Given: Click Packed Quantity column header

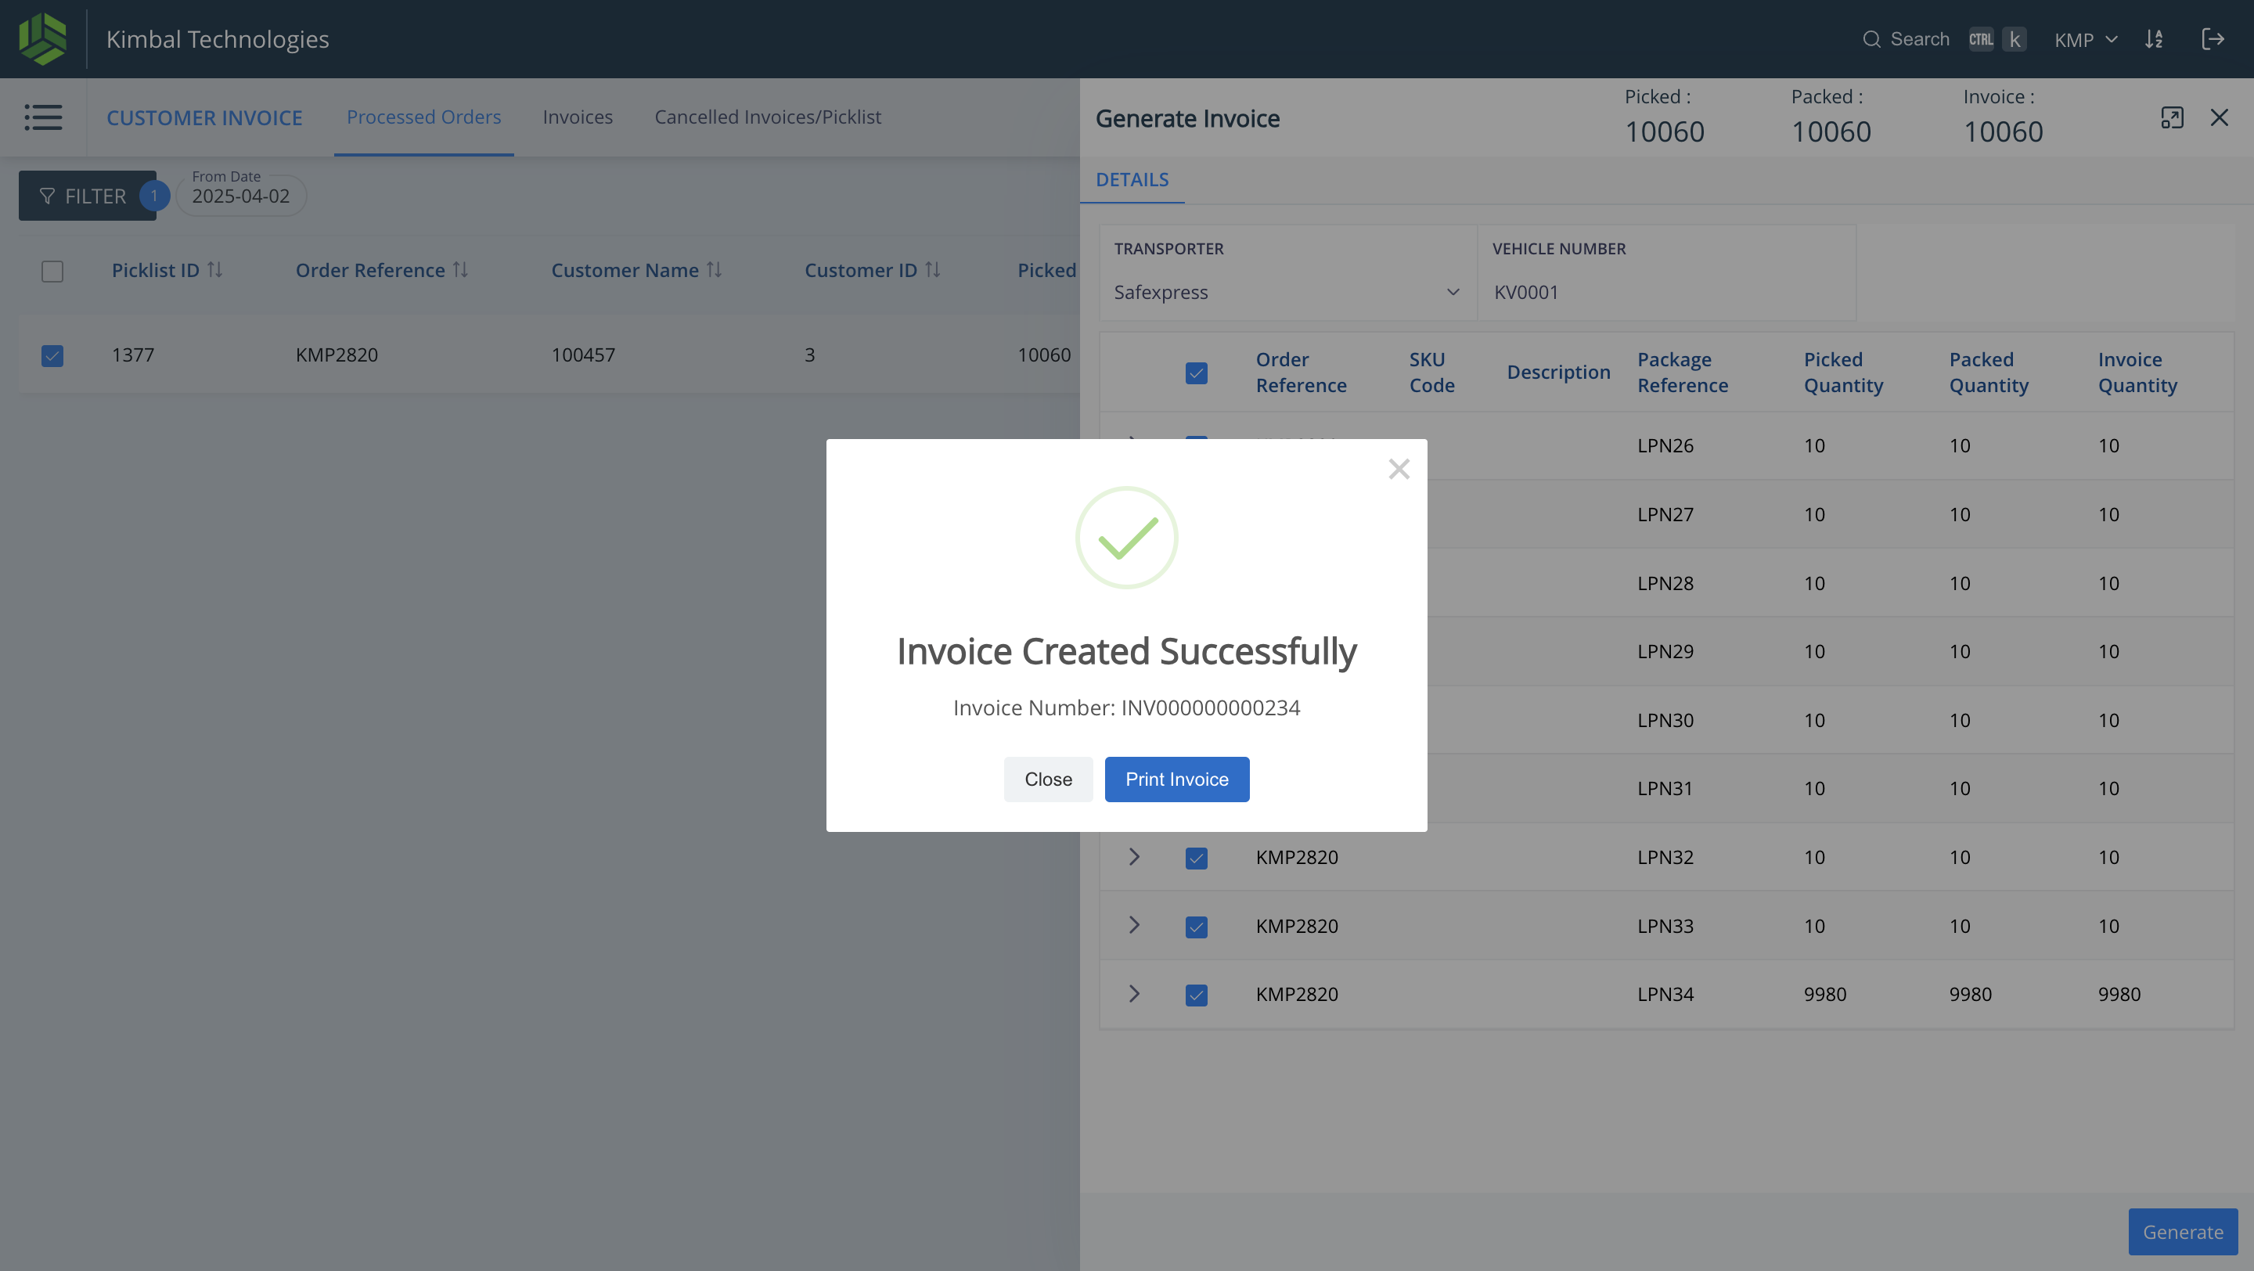Looking at the screenshot, I should 1988,373.
